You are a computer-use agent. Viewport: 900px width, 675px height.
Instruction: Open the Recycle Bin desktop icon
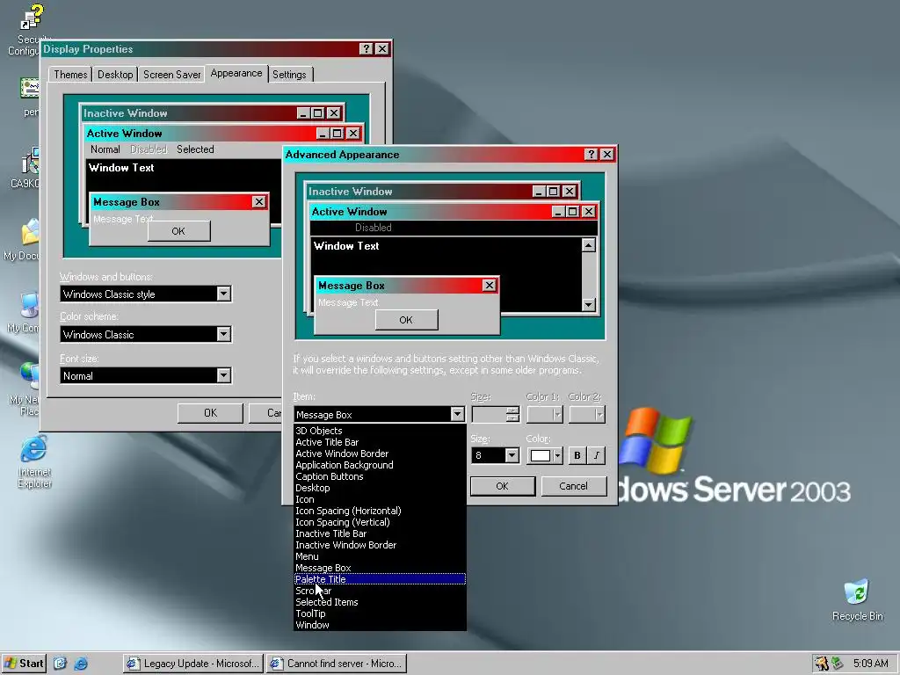click(x=857, y=599)
